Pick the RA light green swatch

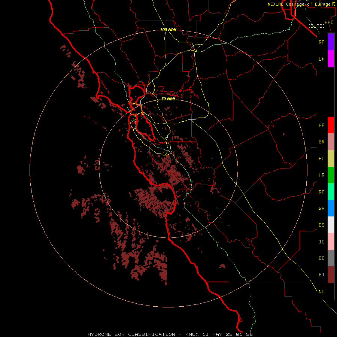pos(331,192)
